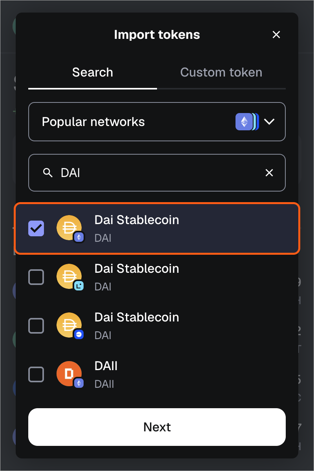Click the Ethereum Dai Stablecoin token icon
Screen dimensions: 314x471
click(69, 228)
